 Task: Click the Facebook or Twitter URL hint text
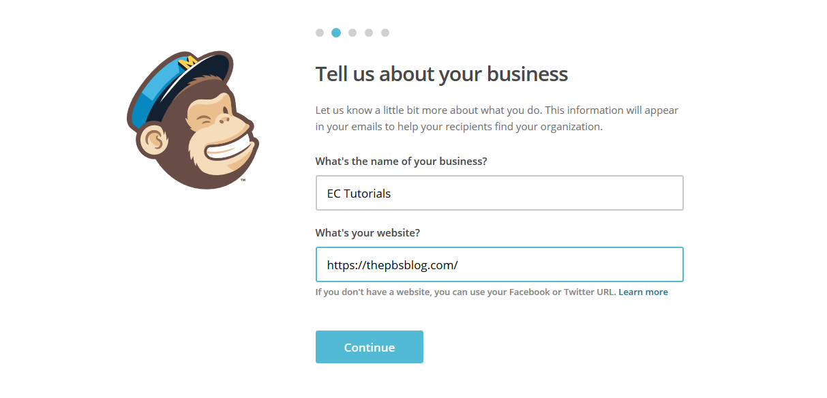(x=466, y=292)
